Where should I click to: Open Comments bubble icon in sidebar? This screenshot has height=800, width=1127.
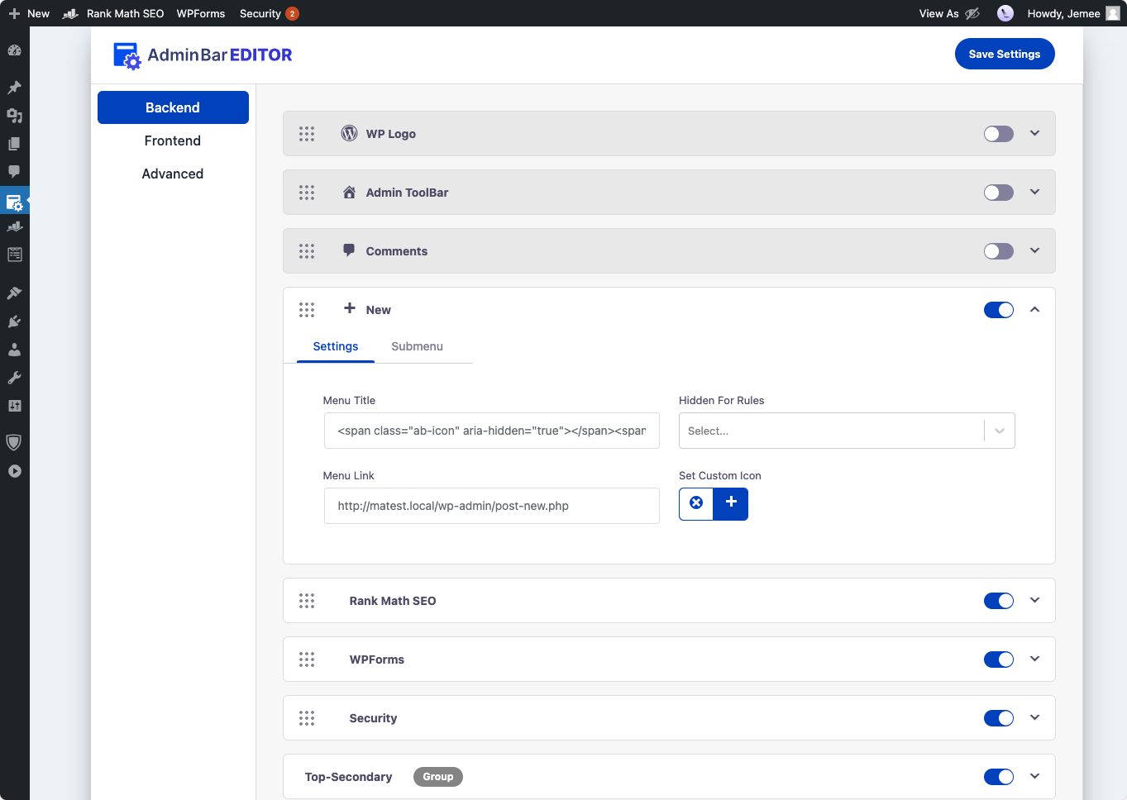pos(14,171)
